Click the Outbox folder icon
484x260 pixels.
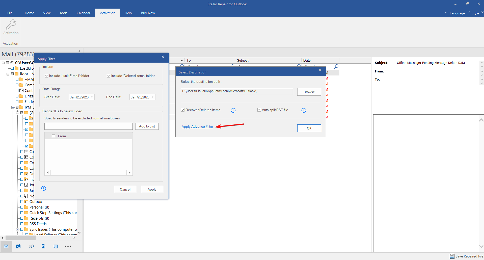click(x=26, y=202)
